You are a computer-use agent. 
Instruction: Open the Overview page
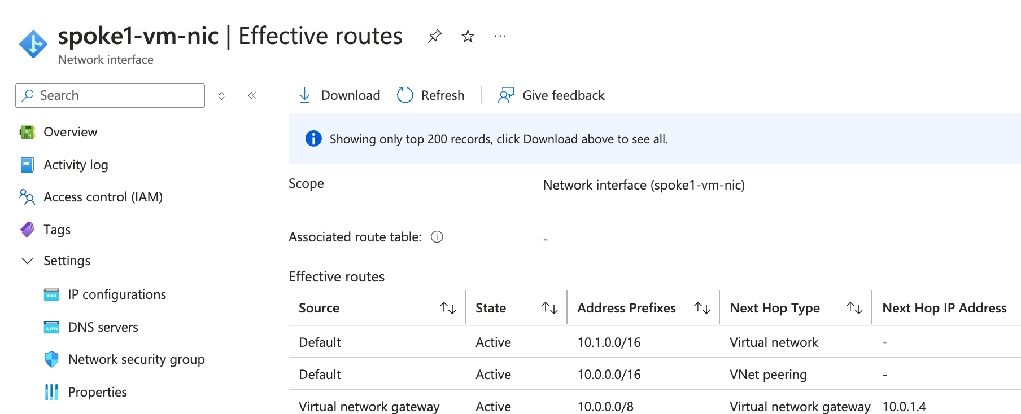pyautogui.click(x=70, y=132)
